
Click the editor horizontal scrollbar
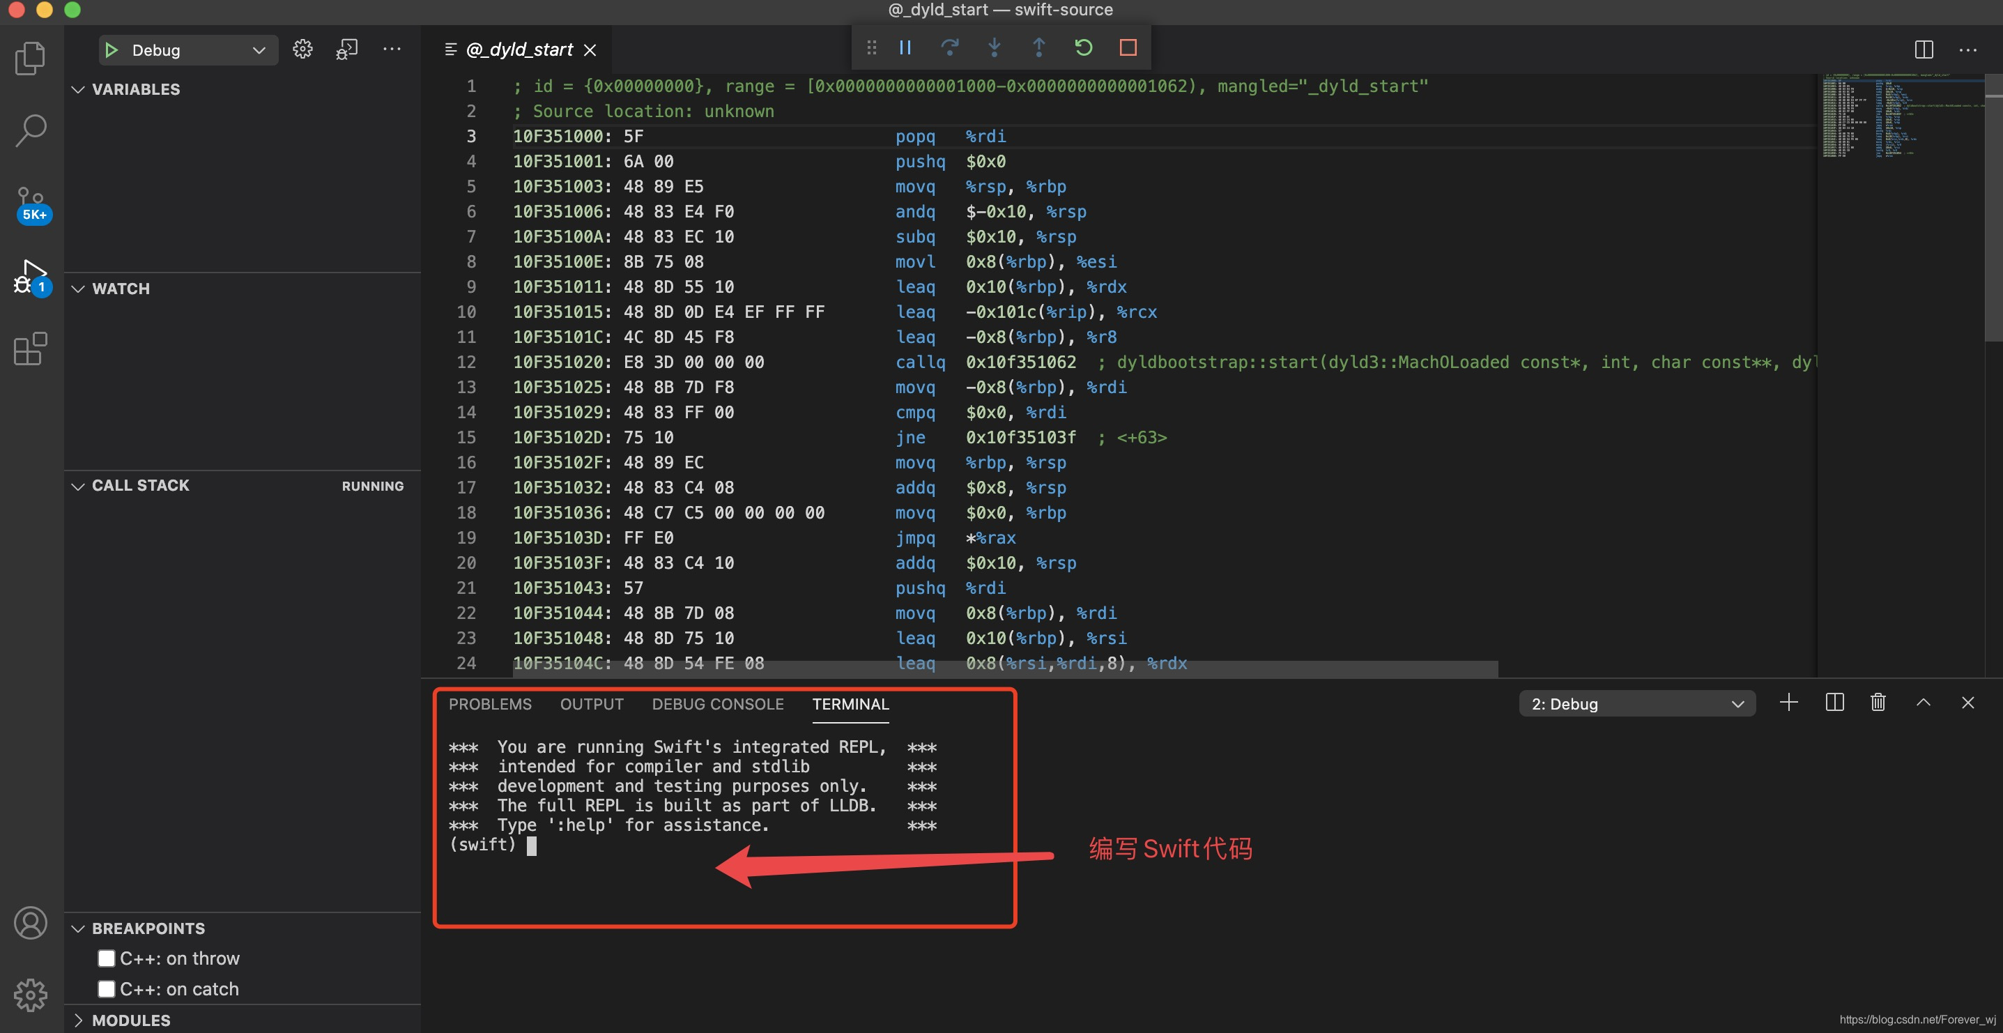pos(1004,669)
